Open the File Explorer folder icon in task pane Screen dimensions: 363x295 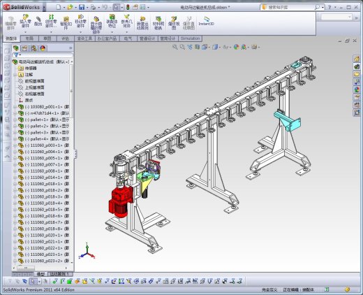tap(357, 74)
